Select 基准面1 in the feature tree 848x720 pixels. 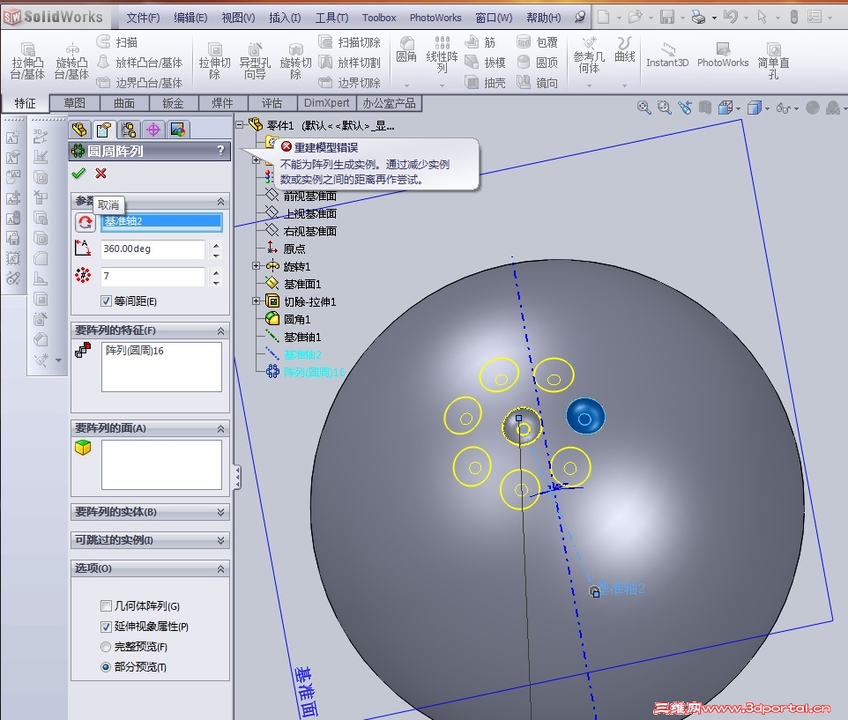(302, 284)
